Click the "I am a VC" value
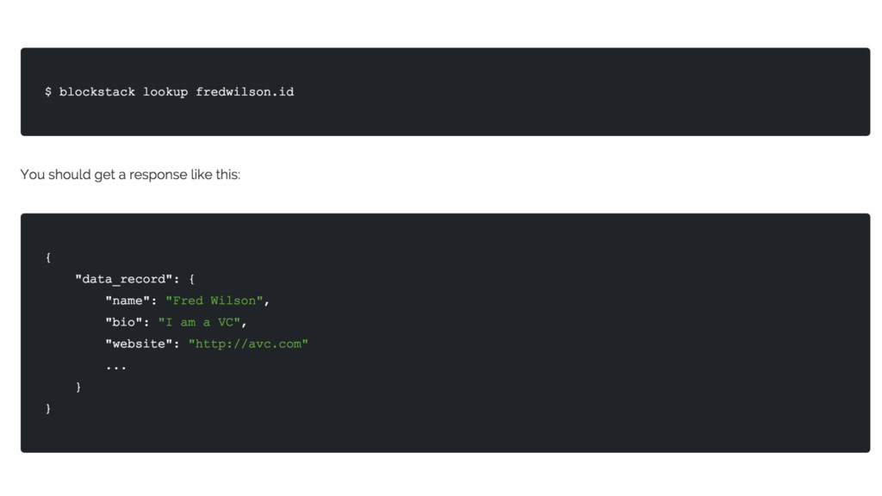Viewport: 882px width, 496px height. [199, 322]
